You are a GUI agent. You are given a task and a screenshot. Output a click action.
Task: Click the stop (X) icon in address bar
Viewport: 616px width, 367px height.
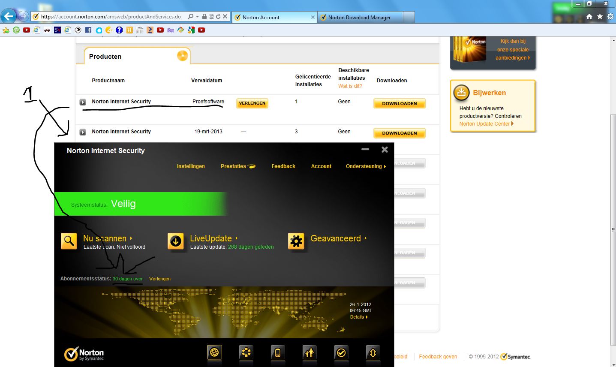pyautogui.click(x=225, y=17)
